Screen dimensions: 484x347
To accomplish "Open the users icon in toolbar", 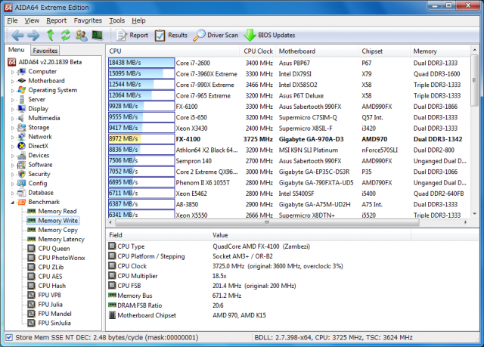I will coord(82,36).
